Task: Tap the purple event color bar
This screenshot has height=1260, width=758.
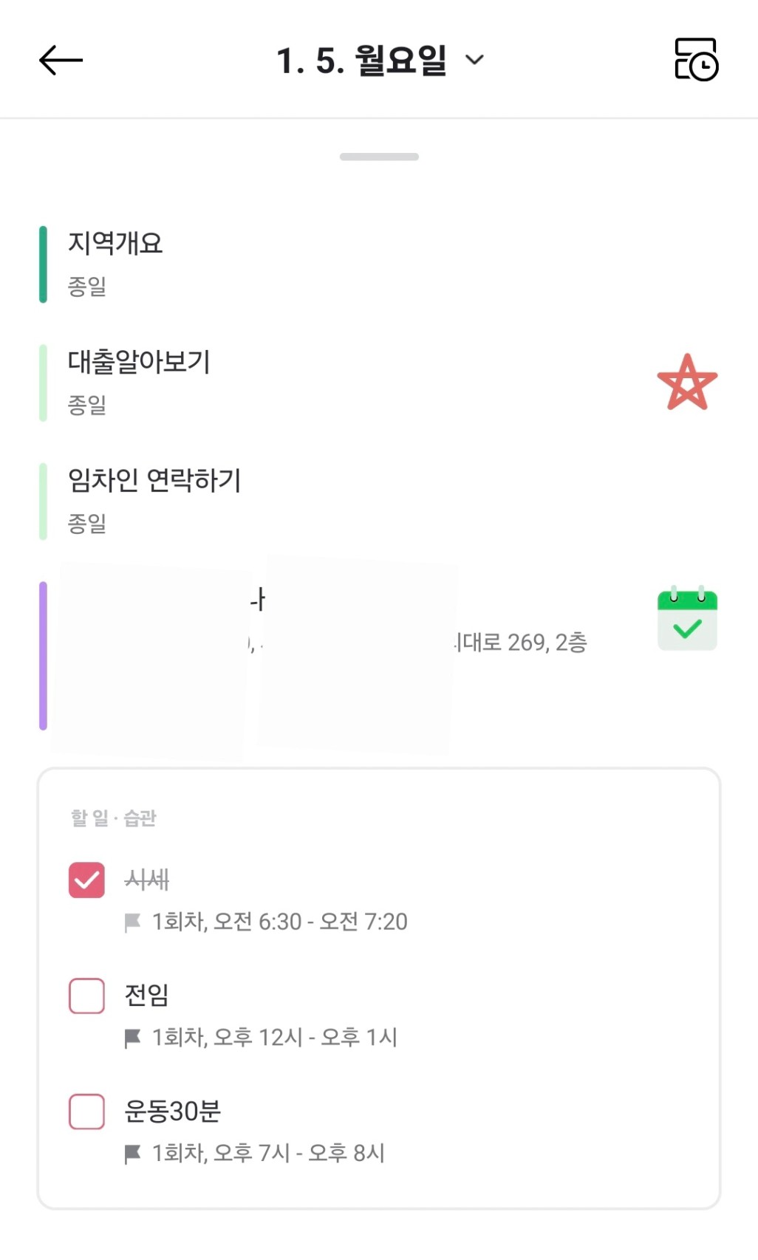Action: 43,656
